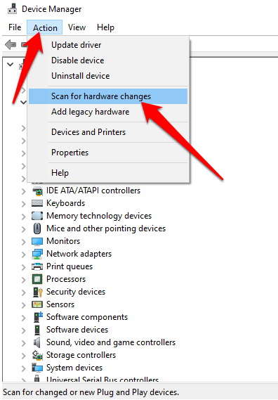Click the Print queues printer icon
Viewport: 278px width, 400px height.
(x=37, y=266)
